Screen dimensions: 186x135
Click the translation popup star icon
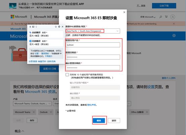[x=56, y=27]
